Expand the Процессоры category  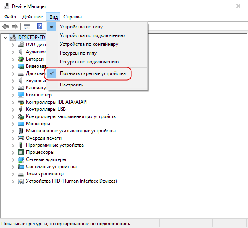(x=13, y=153)
